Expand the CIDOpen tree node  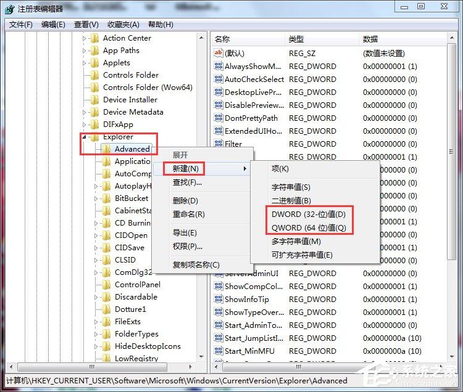(96, 235)
